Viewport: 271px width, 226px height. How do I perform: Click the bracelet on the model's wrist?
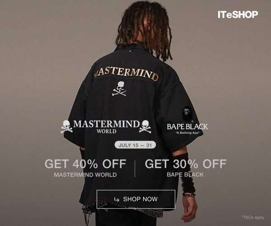click(189, 195)
